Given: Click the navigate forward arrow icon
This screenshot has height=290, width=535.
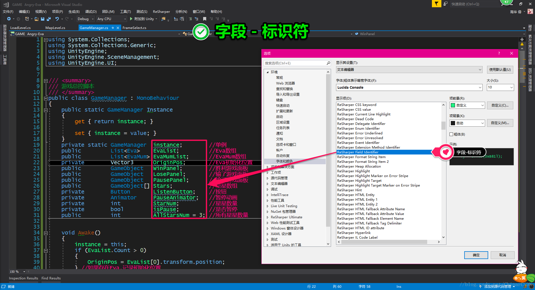Looking at the screenshot, I should pos(18,19).
